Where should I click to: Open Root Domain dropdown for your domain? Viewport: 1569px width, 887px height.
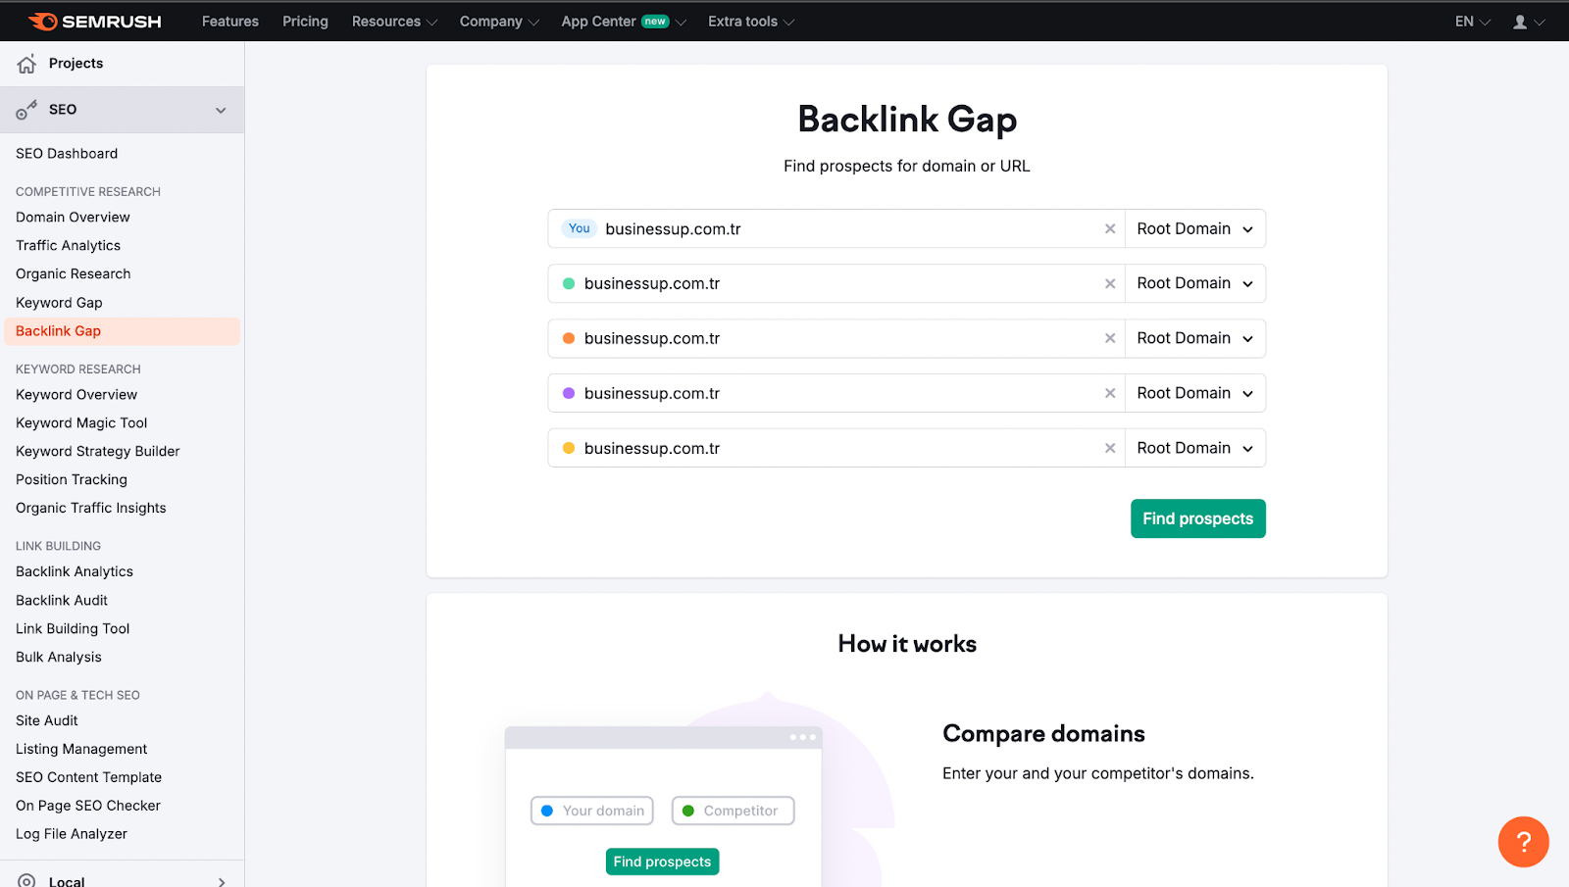(x=1194, y=228)
